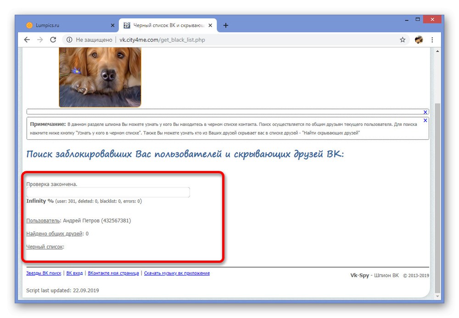Click the dog profile picture
The width and height of the screenshot is (459, 318).
pyautogui.click(x=100, y=77)
